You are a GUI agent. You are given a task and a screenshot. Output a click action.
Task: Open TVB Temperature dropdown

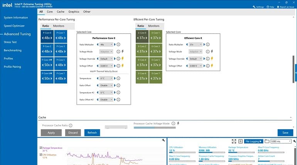[106, 78]
